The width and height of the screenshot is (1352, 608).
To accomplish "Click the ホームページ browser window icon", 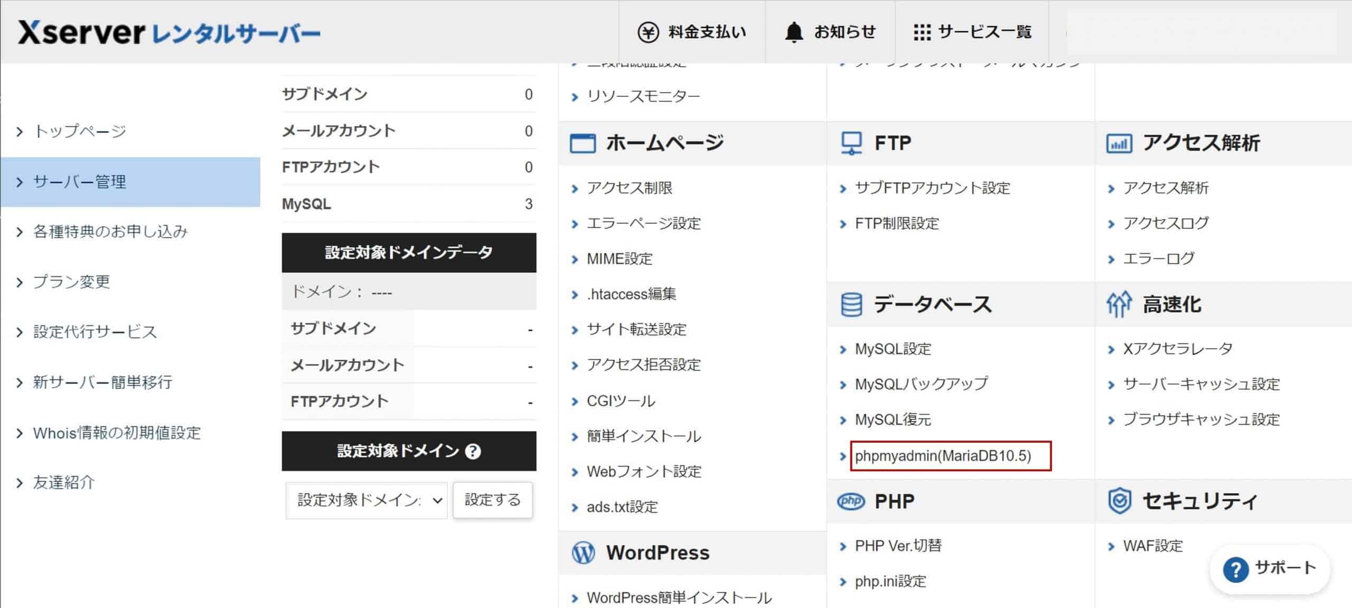I will (x=583, y=143).
